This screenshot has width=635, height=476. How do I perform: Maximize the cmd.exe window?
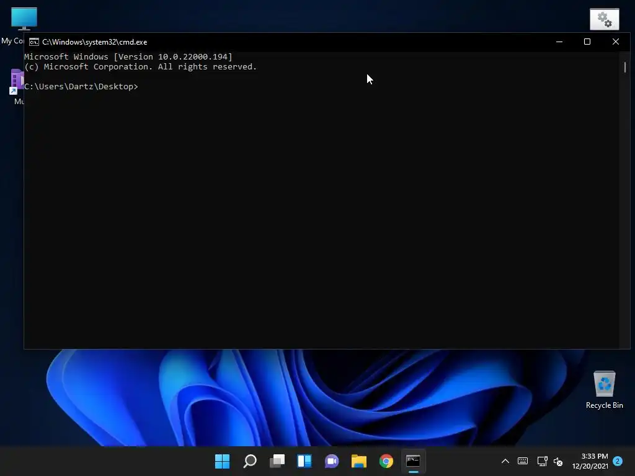point(587,42)
